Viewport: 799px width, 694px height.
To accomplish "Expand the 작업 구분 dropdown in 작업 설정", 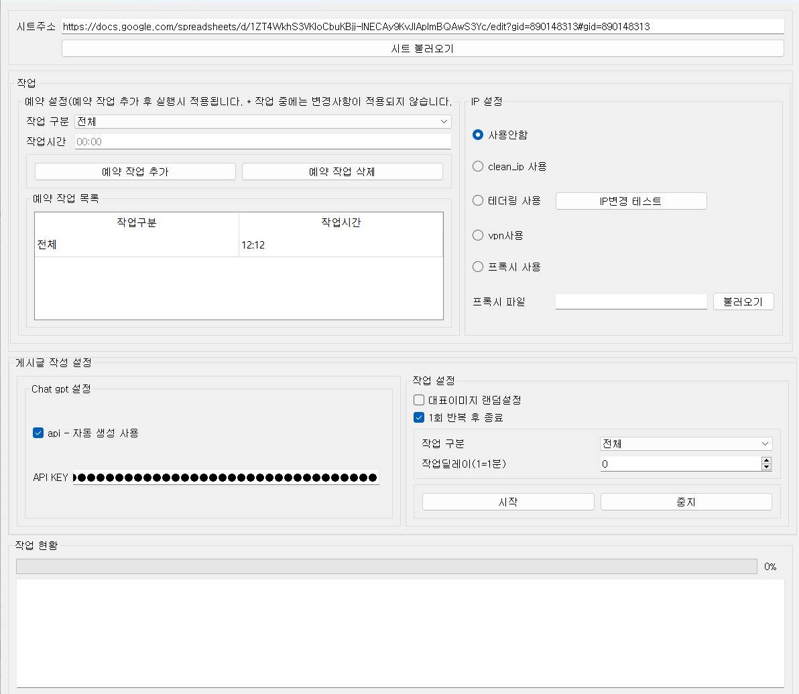I will pyautogui.click(x=686, y=443).
